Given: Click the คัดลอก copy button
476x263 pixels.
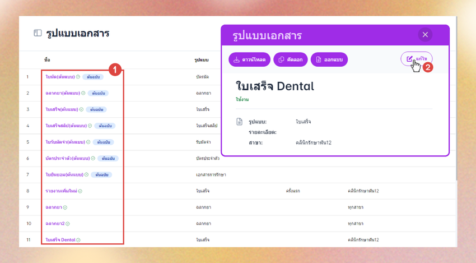Looking at the screenshot, I should click(290, 59).
